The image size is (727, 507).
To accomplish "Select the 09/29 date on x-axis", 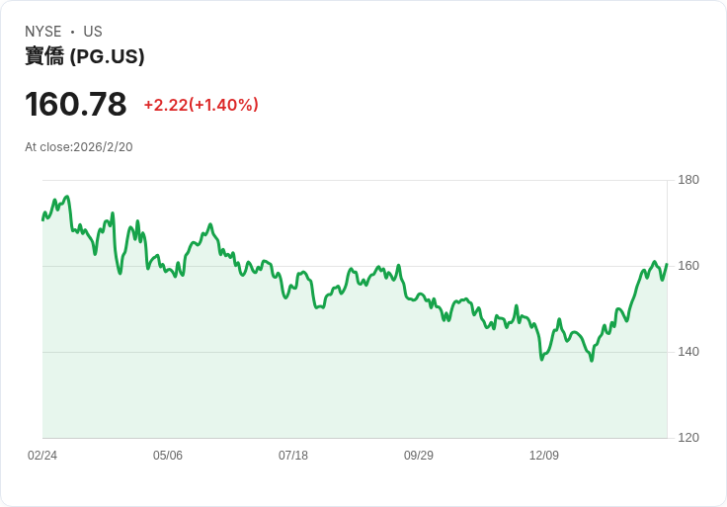I will coord(419,456).
